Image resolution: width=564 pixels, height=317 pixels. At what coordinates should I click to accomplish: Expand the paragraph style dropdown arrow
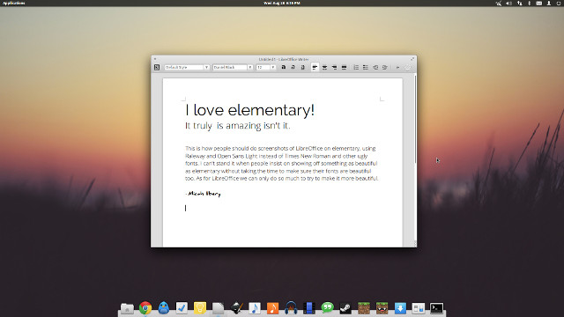point(206,67)
